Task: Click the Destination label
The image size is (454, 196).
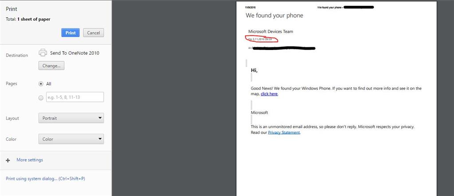Action: pos(17,55)
